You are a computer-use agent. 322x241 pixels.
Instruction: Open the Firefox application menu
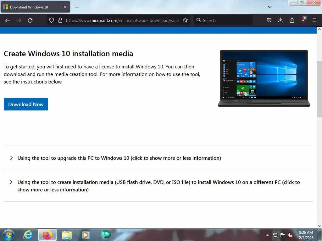click(314, 20)
